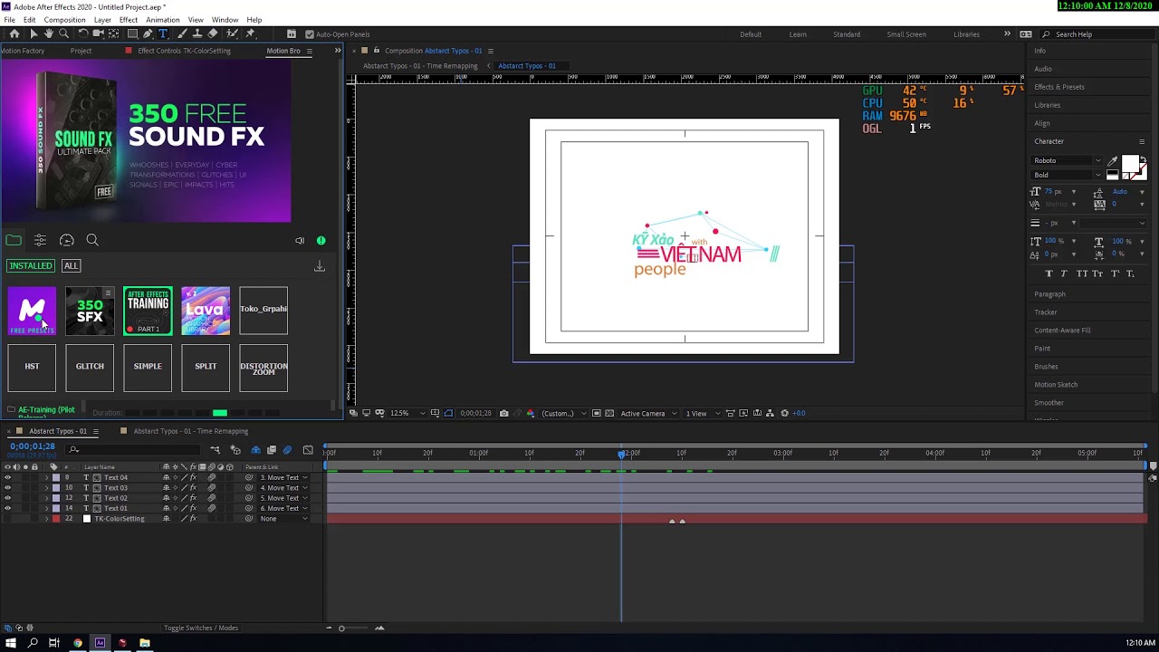Viewport: 1159px width, 652px height.
Task: Select the Eraser tool
Action: (x=213, y=34)
